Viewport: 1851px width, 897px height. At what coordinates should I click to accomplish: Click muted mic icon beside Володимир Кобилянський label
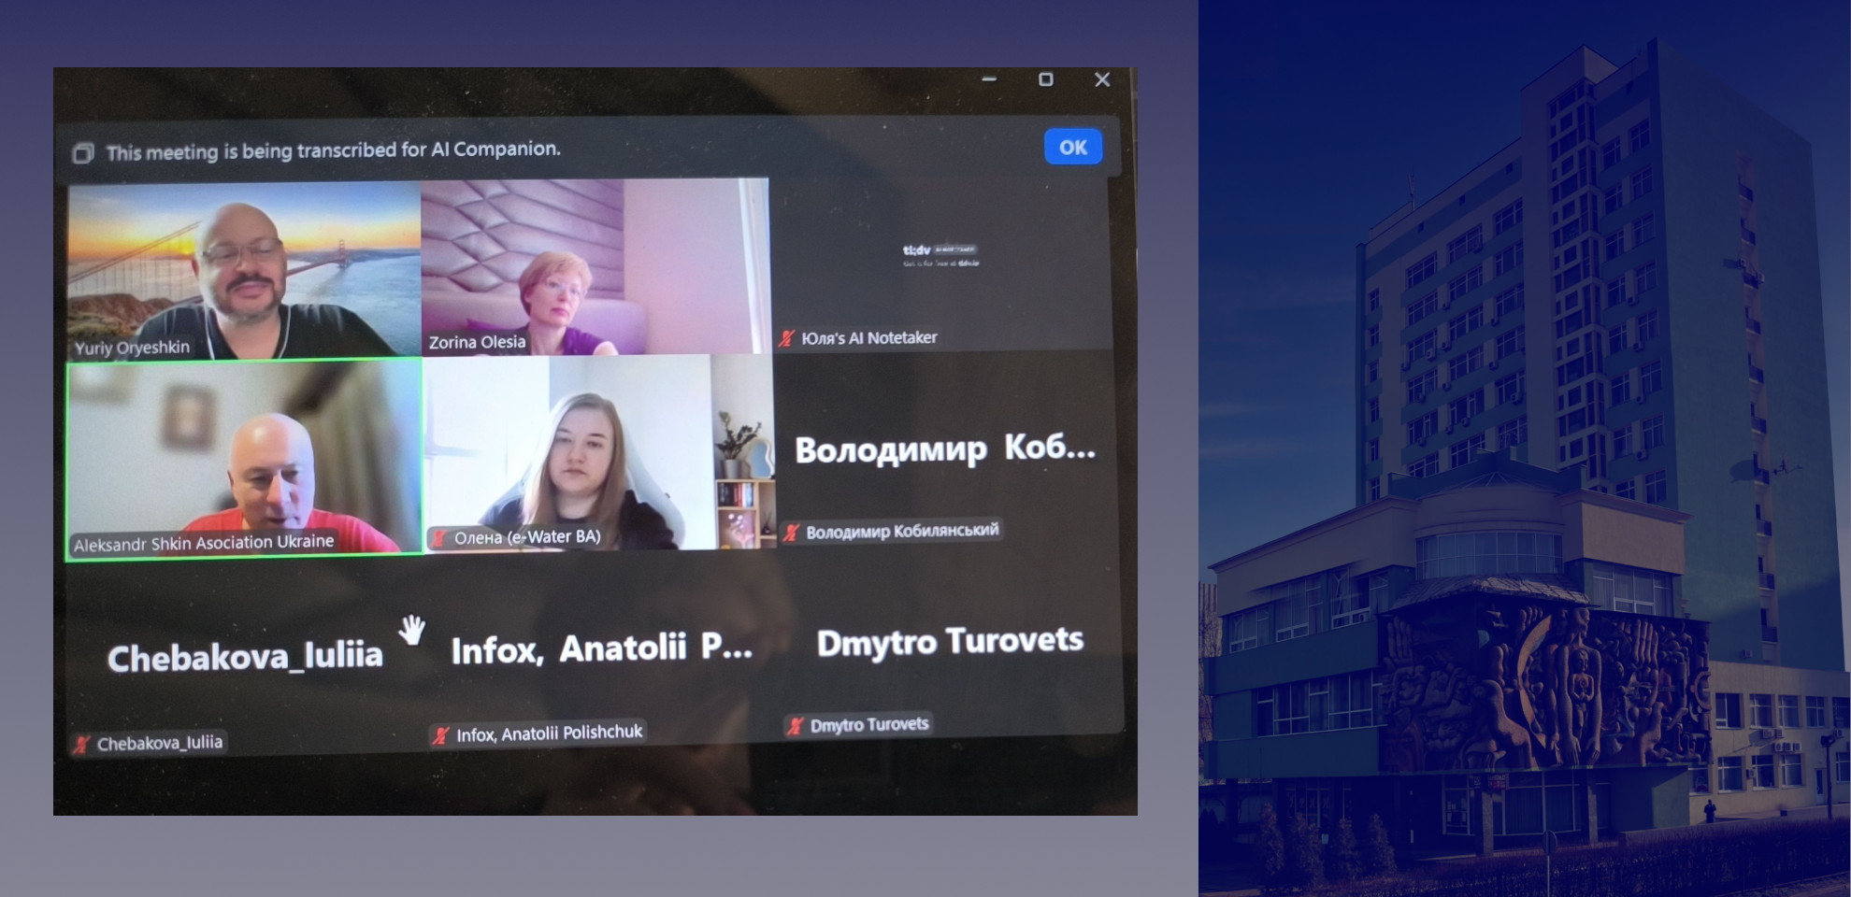(x=792, y=533)
